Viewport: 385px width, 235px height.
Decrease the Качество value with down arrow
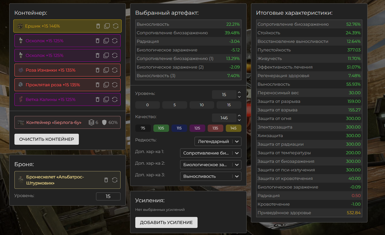tap(239, 120)
